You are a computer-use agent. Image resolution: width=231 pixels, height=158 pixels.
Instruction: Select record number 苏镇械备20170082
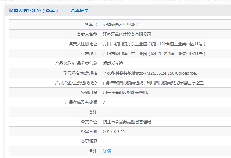(120, 24)
